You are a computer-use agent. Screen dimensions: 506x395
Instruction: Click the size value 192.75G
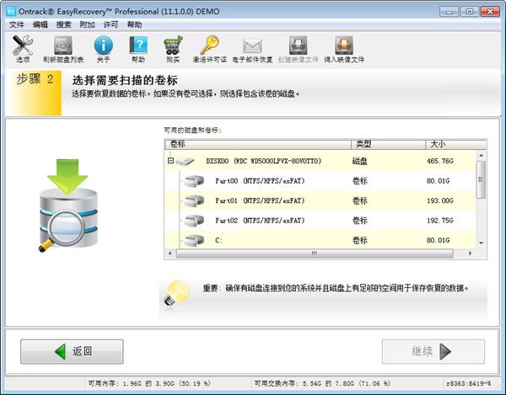(440, 221)
